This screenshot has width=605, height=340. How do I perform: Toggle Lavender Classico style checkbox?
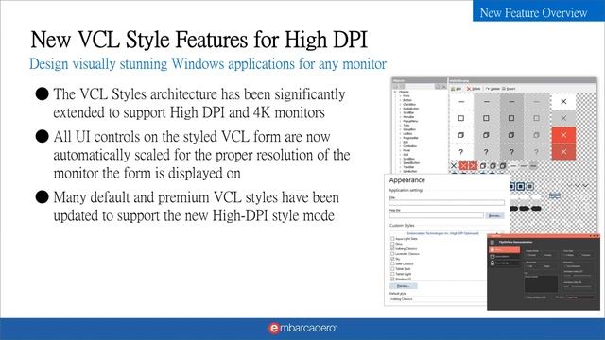click(x=392, y=254)
